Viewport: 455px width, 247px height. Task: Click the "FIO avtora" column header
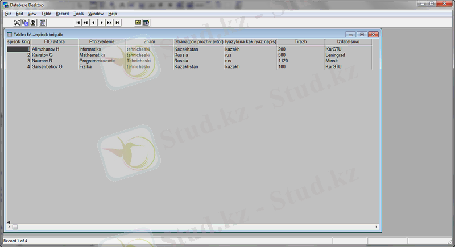[x=53, y=41]
